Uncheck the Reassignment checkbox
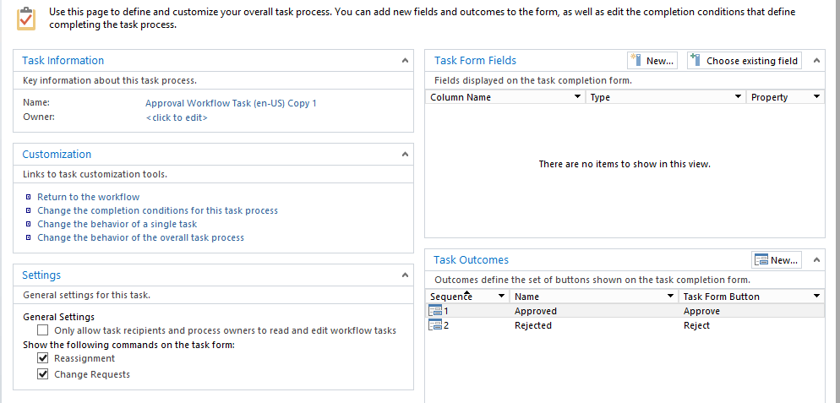Viewport: 840px width, 403px height. coord(43,358)
